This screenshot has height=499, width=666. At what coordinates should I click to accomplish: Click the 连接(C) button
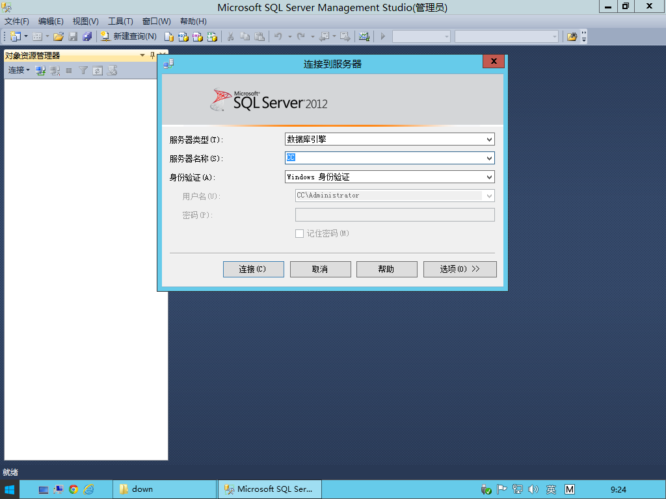[254, 269]
